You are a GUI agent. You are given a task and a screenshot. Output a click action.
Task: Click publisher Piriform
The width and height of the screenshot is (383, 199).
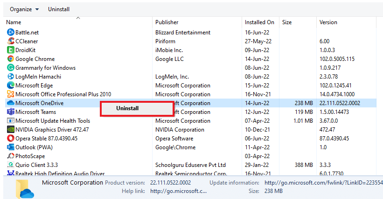[x=165, y=41]
